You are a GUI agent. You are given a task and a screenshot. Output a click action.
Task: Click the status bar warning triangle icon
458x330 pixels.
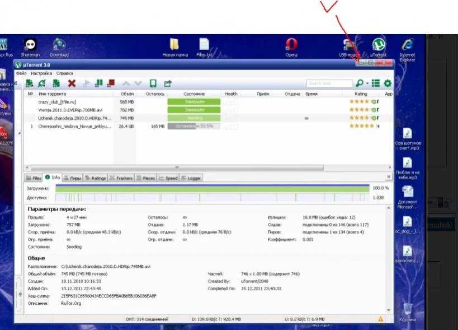tap(381, 319)
